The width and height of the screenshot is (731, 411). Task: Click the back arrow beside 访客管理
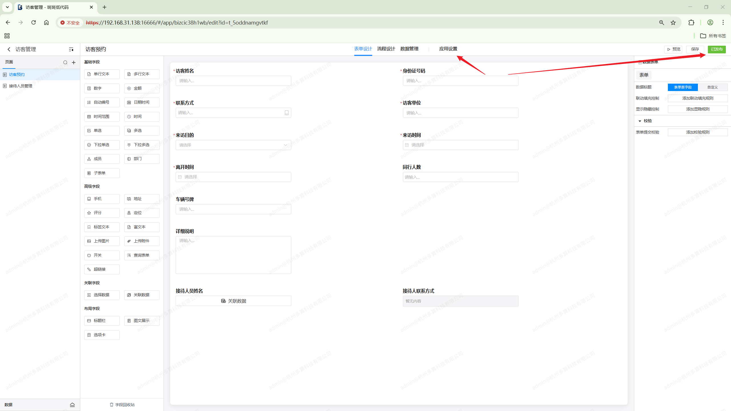(9, 49)
